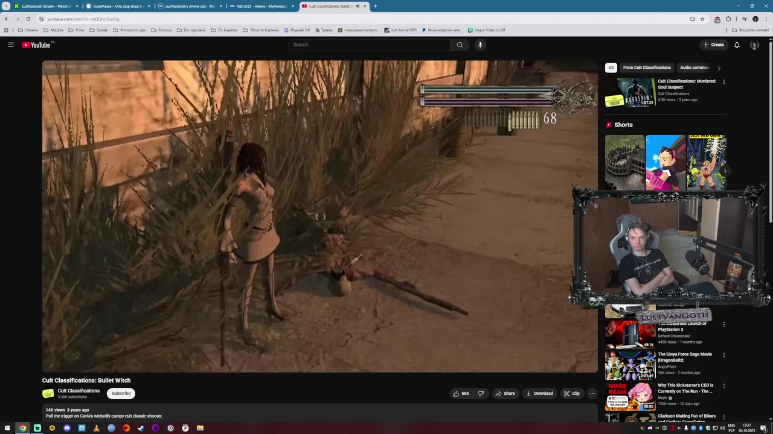Reload the page in Chrome
773x434 pixels.
click(x=28, y=19)
